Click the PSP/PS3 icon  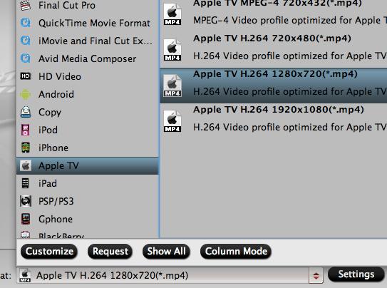[x=26, y=201]
